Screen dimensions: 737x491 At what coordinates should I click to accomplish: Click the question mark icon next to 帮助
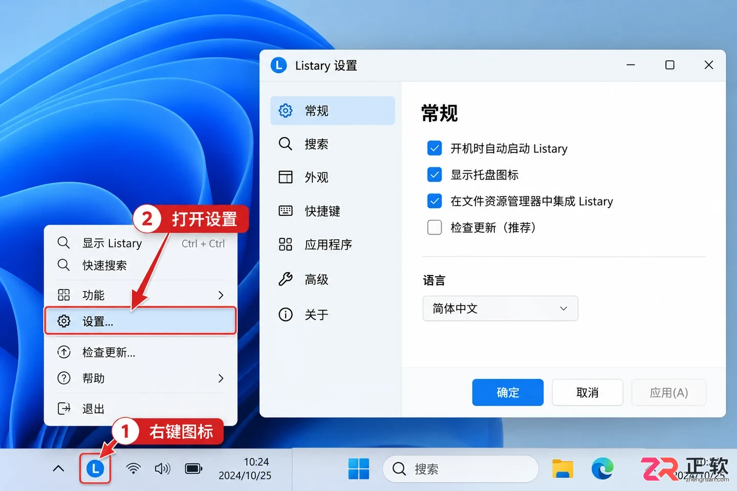(x=64, y=378)
